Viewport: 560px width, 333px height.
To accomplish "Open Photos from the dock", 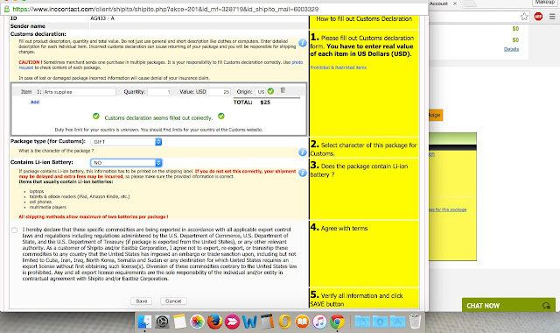I will 197,322.
